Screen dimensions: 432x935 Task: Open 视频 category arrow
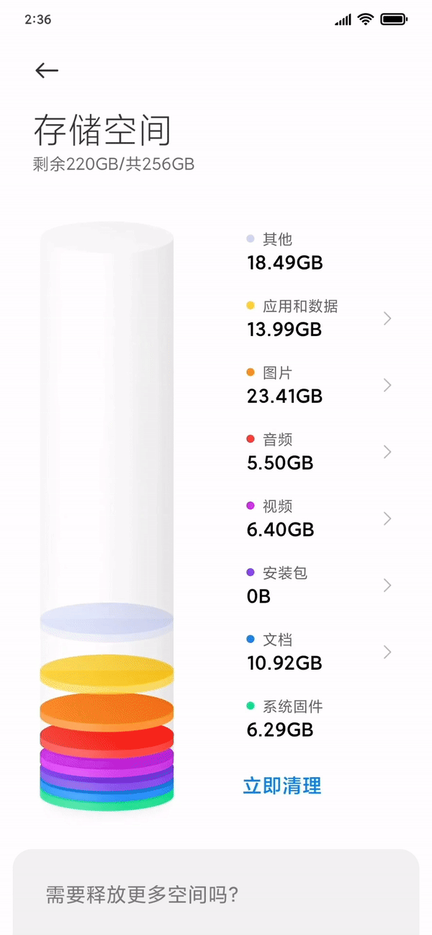point(387,518)
